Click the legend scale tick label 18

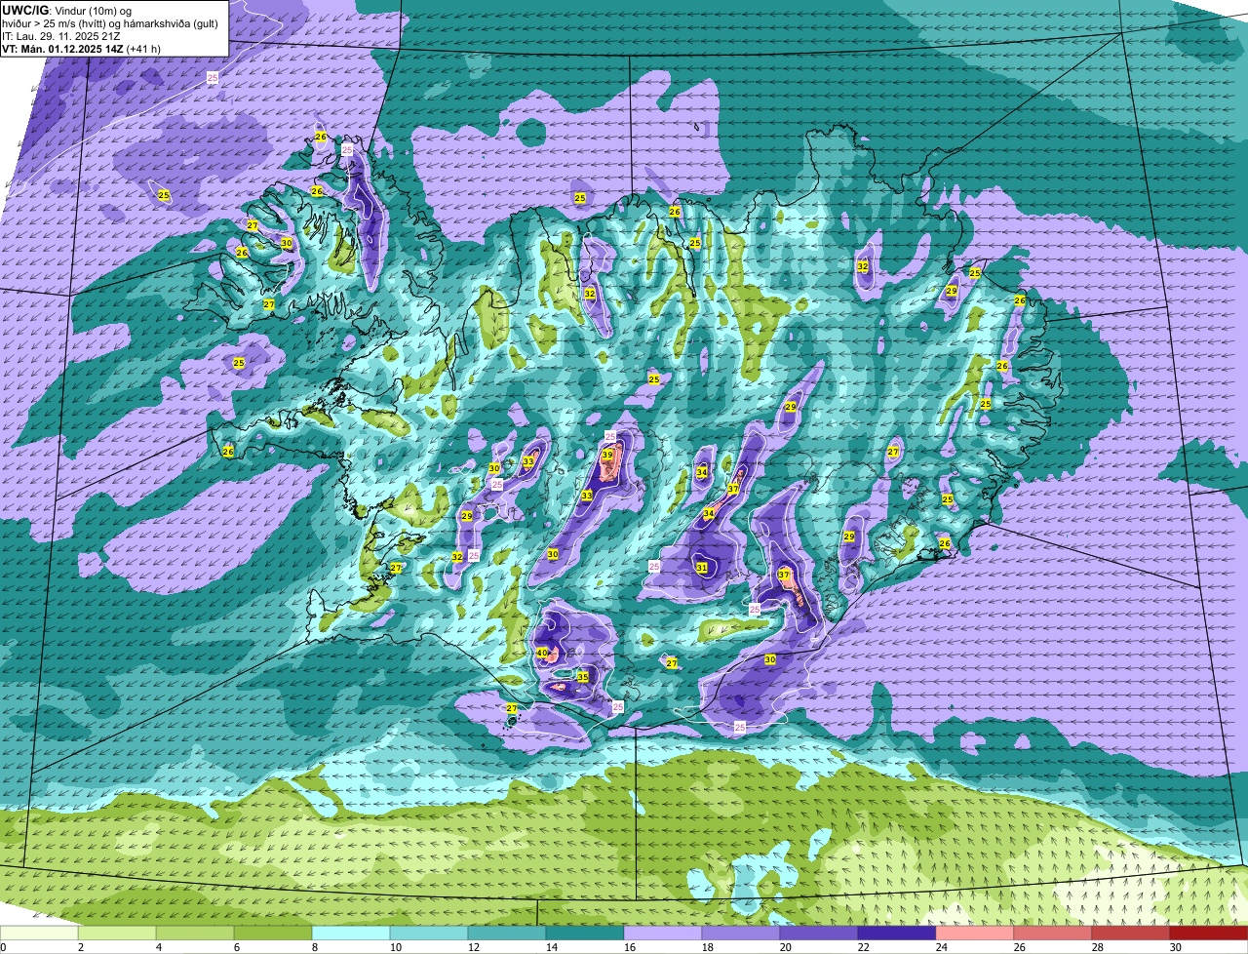coord(708,947)
